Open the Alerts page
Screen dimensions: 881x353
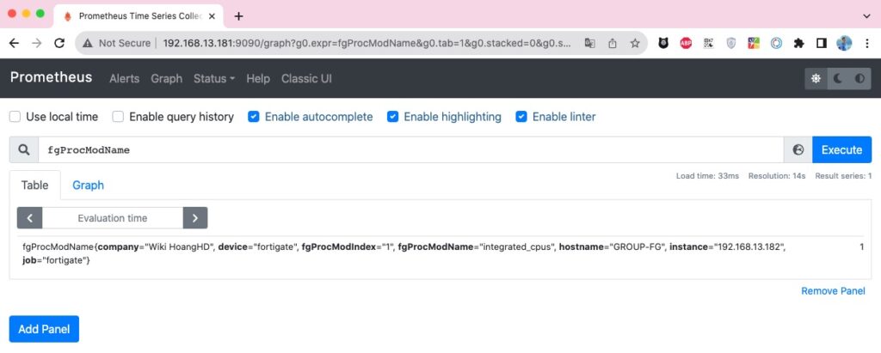[x=124, y=78]
